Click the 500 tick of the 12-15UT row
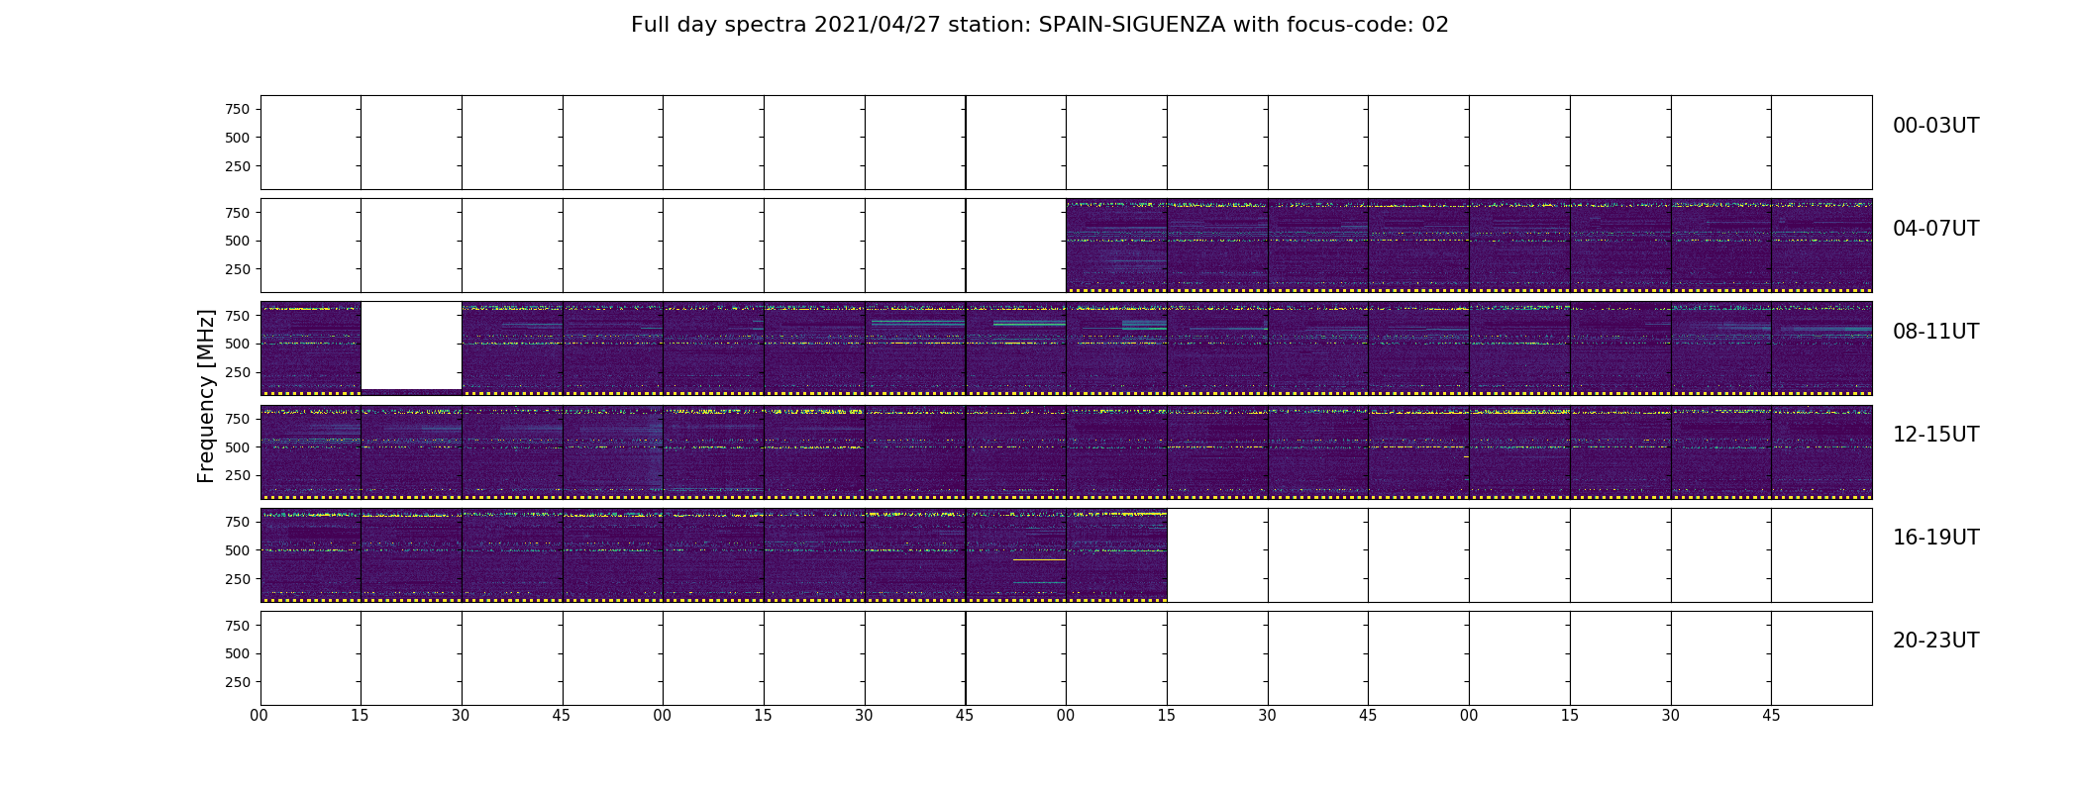 [x=237, y=447]
